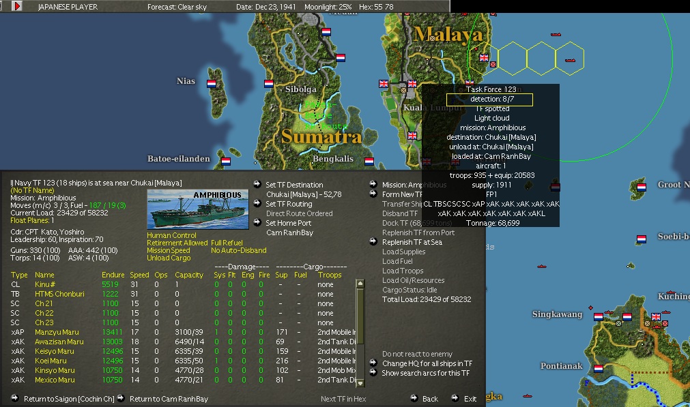Screen dimensions: 690x407
Task: Sort ship list by Name column
Action: (44, 275)
